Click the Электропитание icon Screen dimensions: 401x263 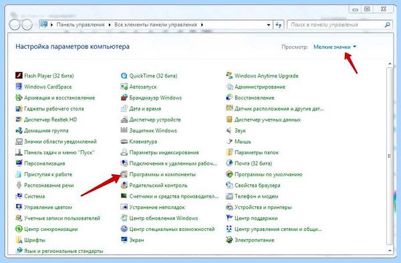click(x=229, y=240)
